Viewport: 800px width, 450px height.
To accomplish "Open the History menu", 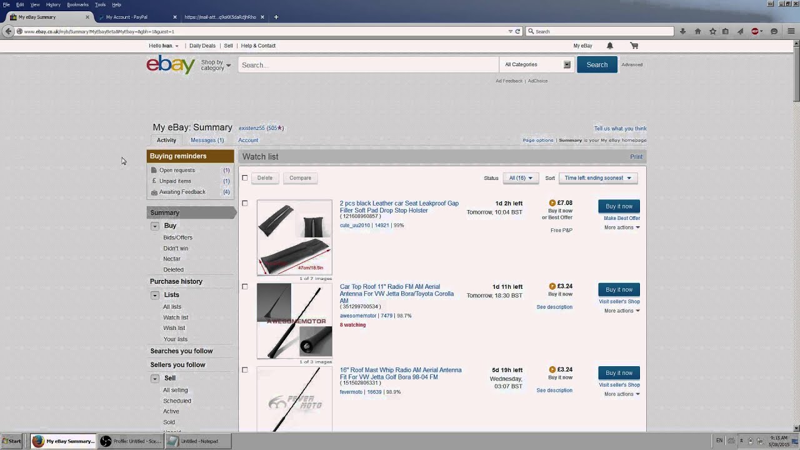I will [x=53, y=4].
